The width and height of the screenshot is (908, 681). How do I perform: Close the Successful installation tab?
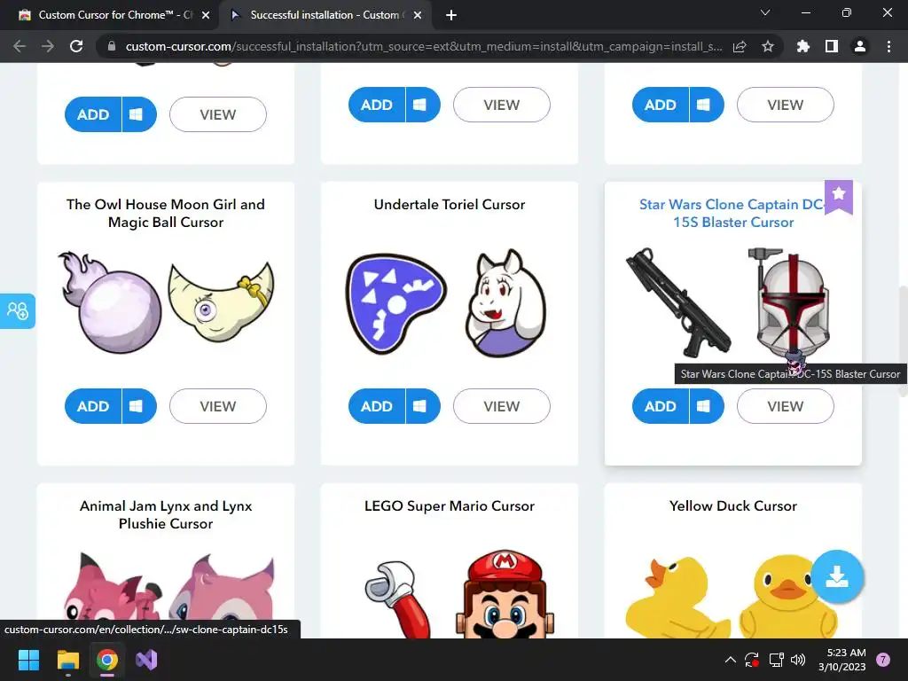click(418, 15)
